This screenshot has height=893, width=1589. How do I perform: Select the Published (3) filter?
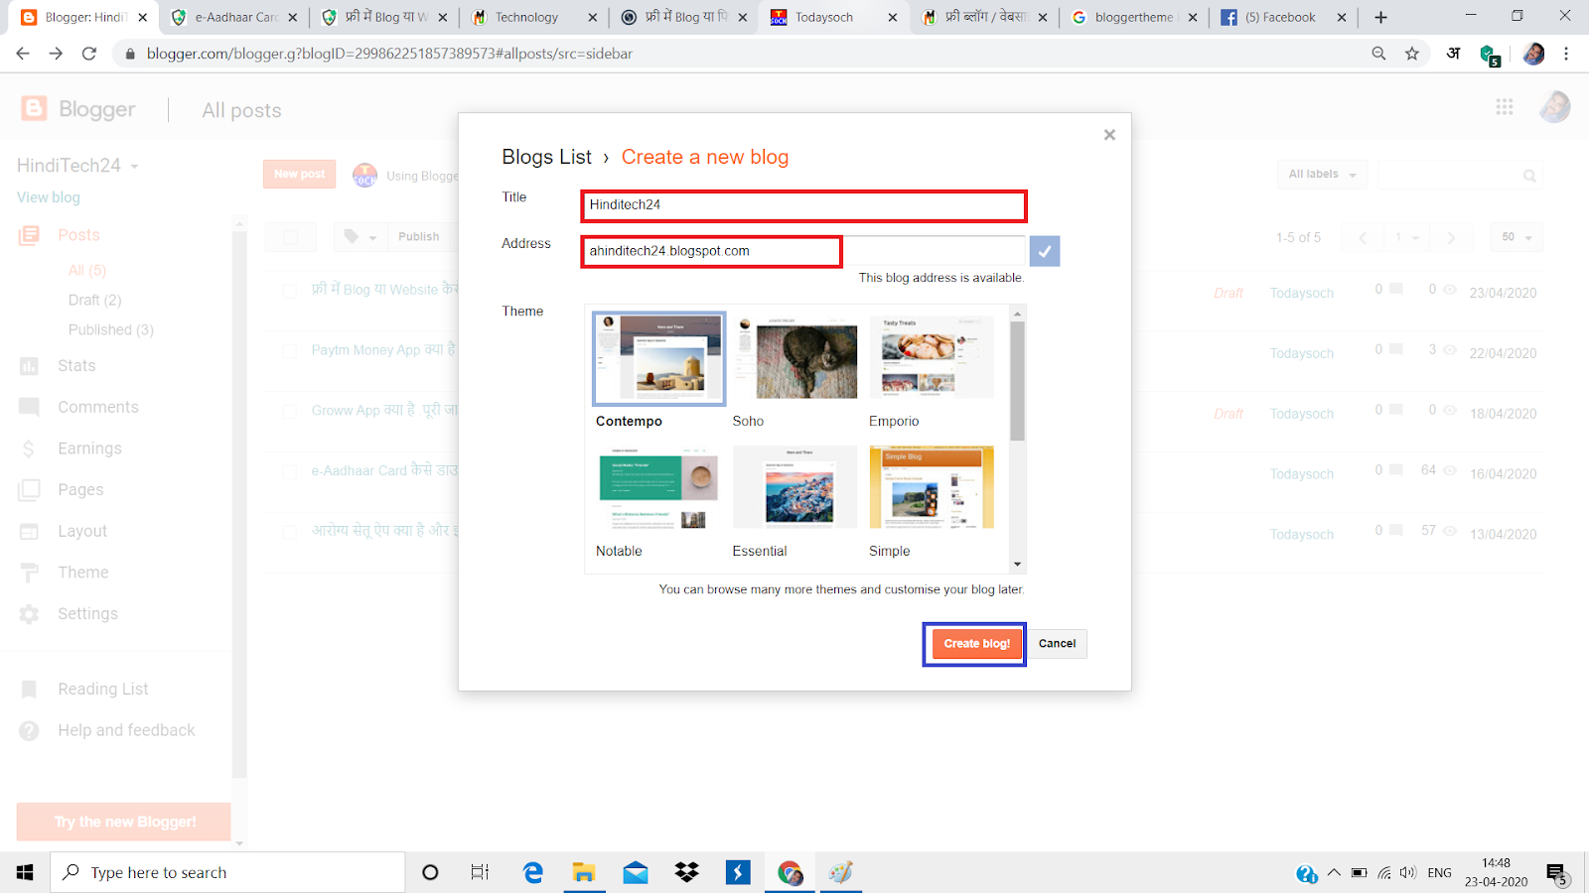click(111, 329)
